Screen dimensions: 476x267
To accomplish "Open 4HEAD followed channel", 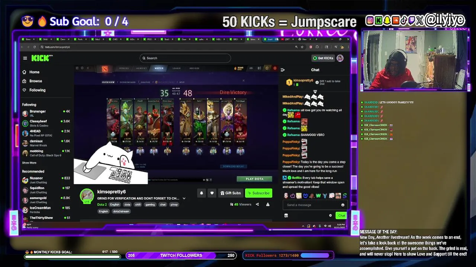I will coord(46,133).
